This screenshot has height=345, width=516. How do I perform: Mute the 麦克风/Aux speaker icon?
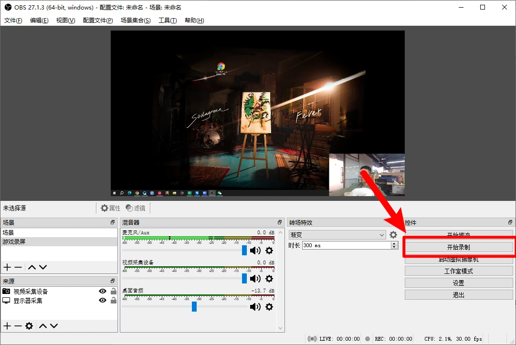coord(255,251)
